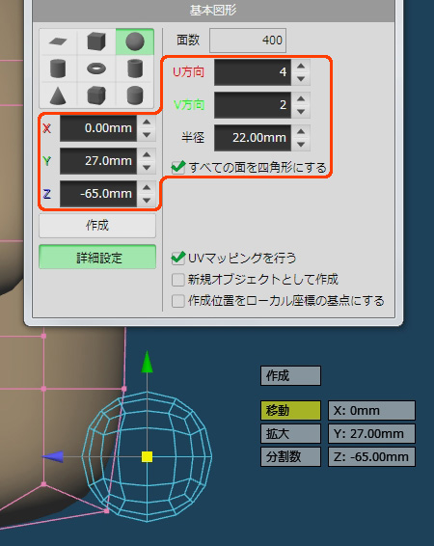Select the sphere primitive shape icon
This screenshot has height=546, width=434.
pyautogui.click(x=135, y=41)
